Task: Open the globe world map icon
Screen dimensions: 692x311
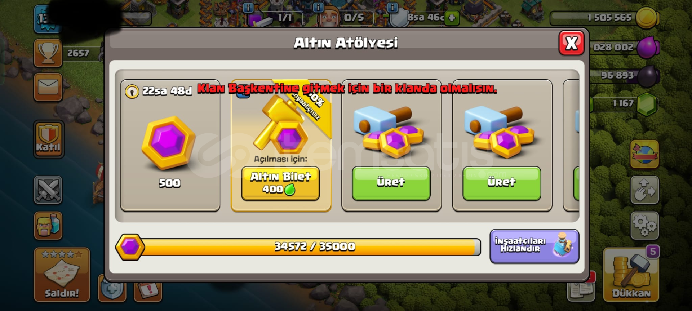Action: [x=645, y=154]
